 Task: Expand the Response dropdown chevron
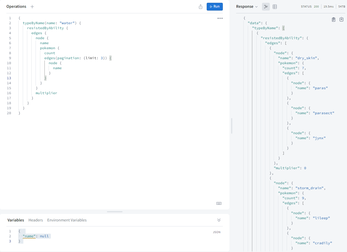256,7
